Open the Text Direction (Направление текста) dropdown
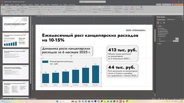 pyautogui.click(x=70, y=7)
